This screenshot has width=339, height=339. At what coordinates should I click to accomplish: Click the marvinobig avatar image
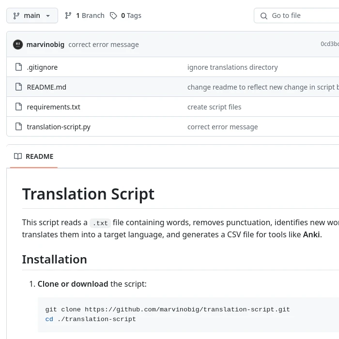coord(18,45)
